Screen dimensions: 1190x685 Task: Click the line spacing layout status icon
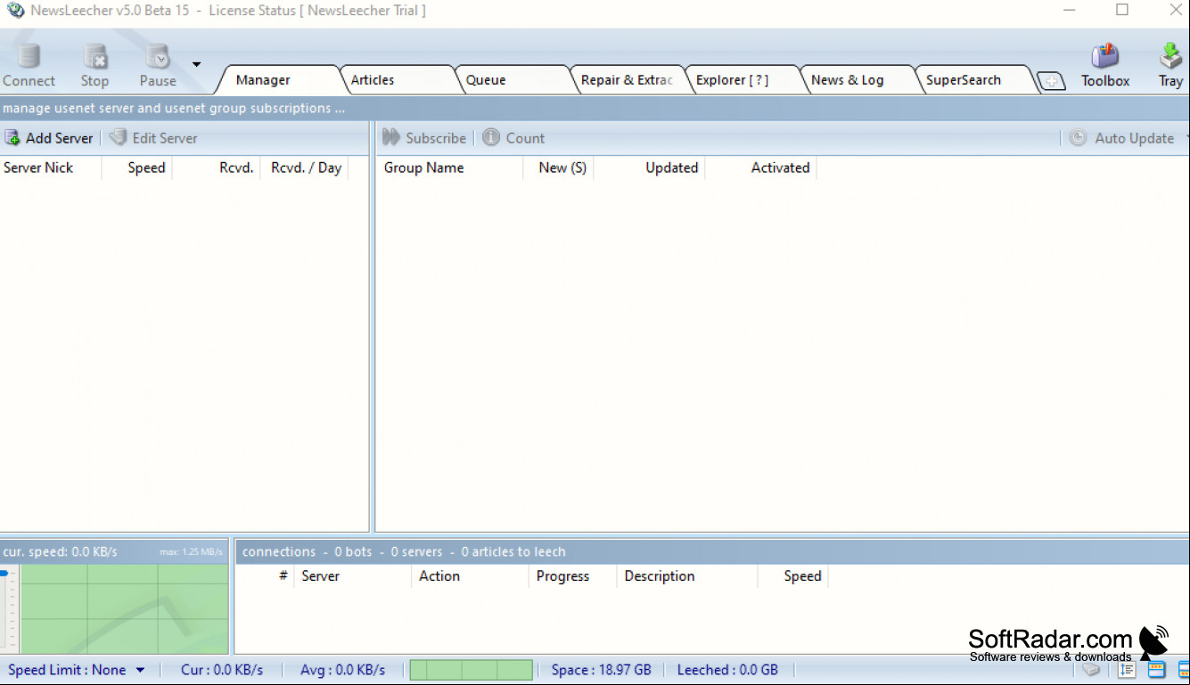[1127, 670]
